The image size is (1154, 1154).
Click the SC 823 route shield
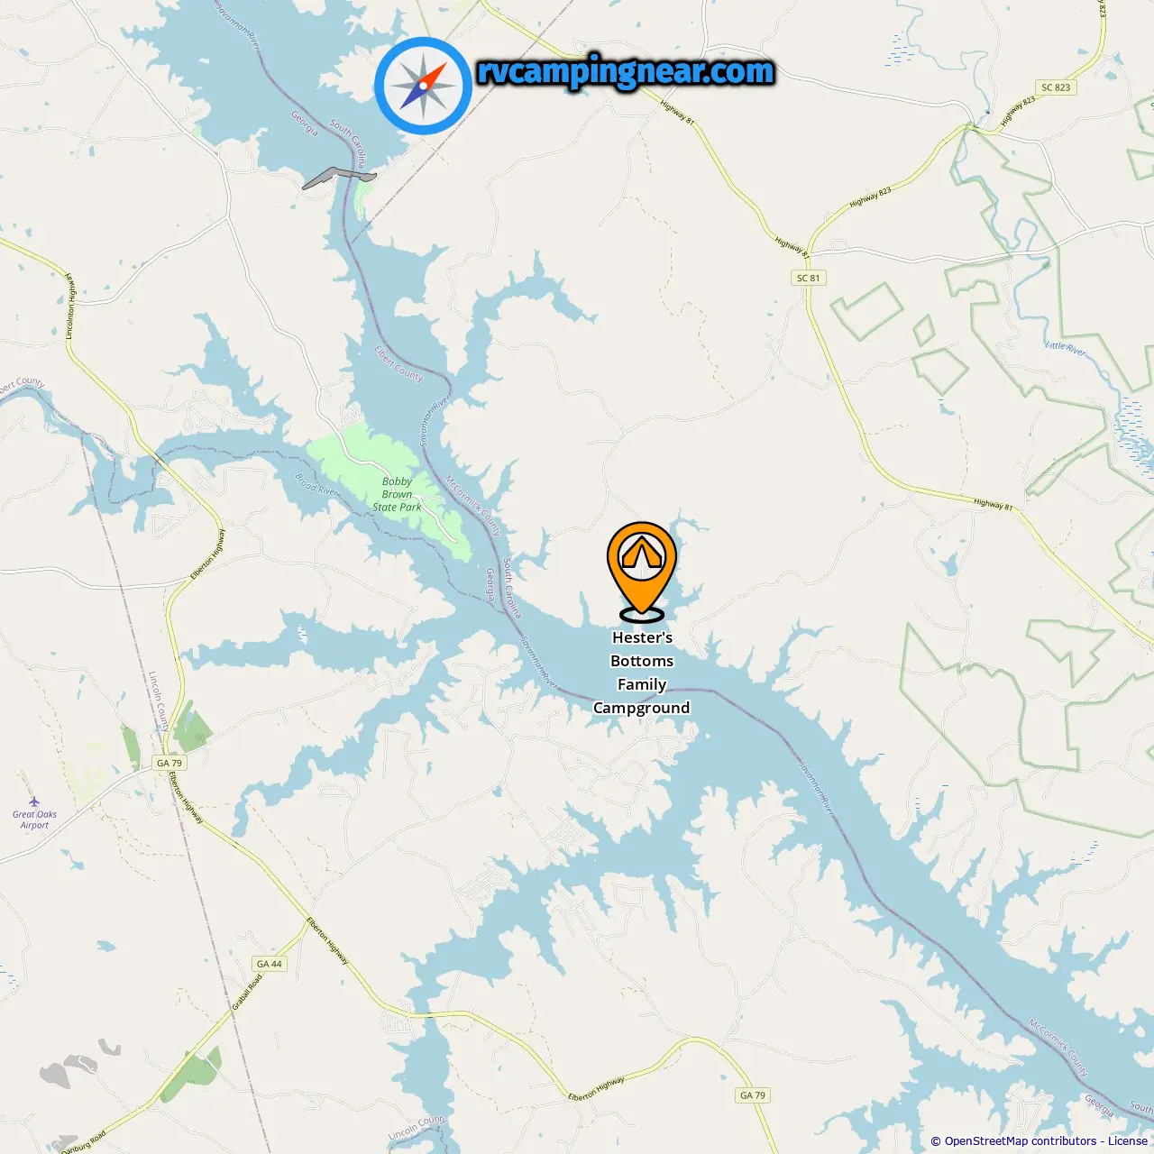[1055, 87]
